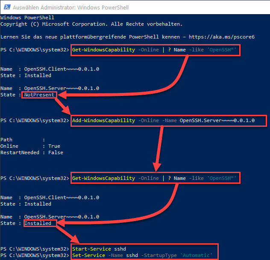This screenshot has width=270, height=260.
Task: Click the 'Start-Service sshd' command
Action: (x=99, y=249)
